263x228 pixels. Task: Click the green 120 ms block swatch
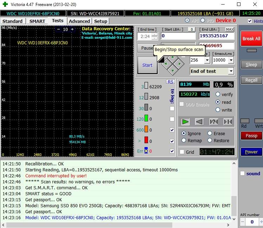(x=146, y=118)
